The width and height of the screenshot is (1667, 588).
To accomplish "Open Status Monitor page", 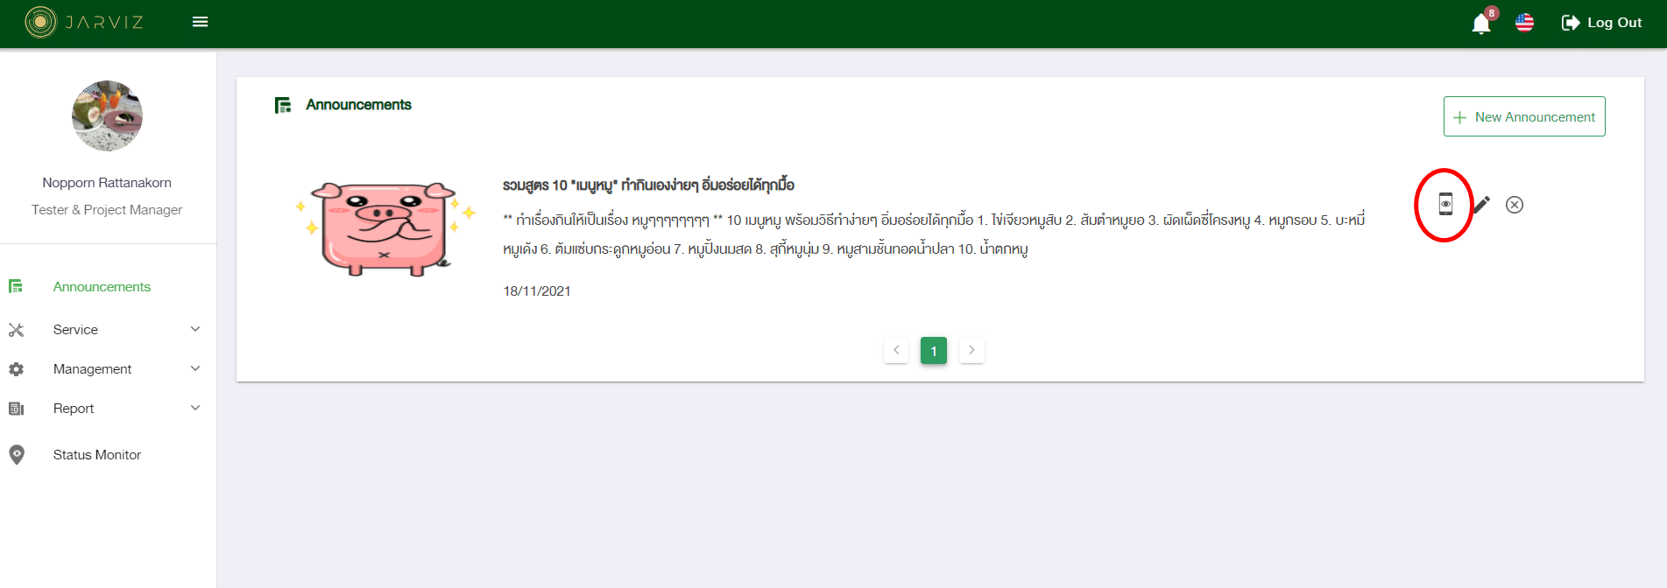I will pos(97,455).
